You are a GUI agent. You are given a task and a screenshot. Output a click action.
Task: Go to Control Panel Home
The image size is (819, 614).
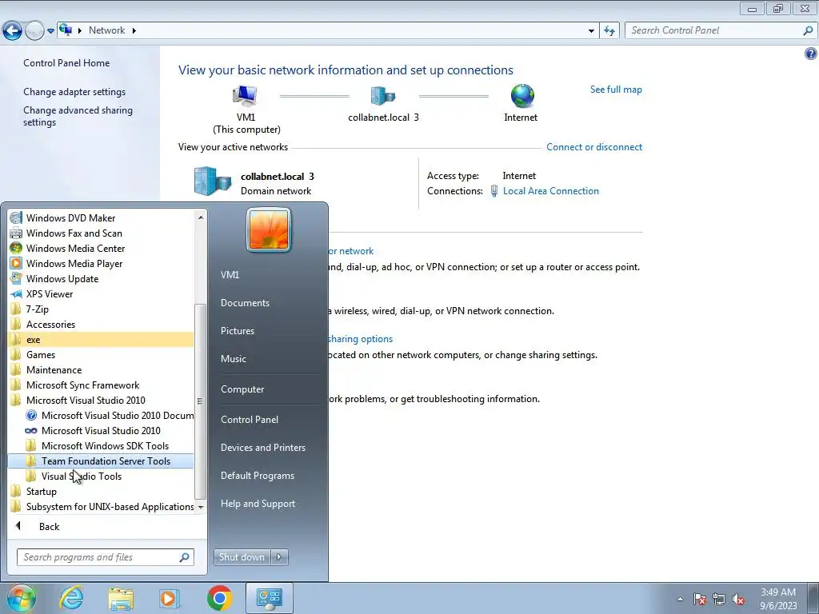click(x=66, y=62)
